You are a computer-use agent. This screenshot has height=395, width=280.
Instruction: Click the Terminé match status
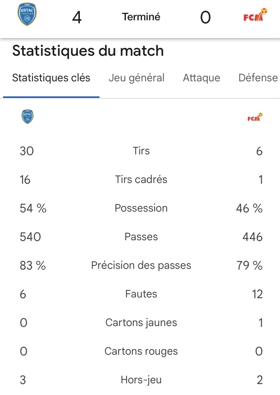point(141,17)
